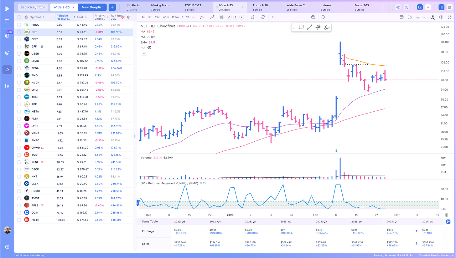Select the comment annotation tool
The image size is (456, 258).
click(x=301, y=27)
